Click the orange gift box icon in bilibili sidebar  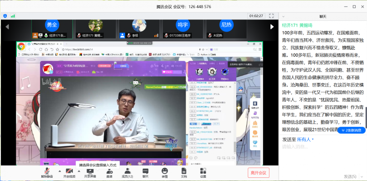(255, 124)
